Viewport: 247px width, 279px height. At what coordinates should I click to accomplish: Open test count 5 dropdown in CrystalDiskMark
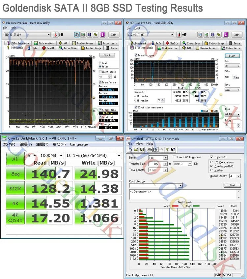pyautogui.click(x=32, y=156)
